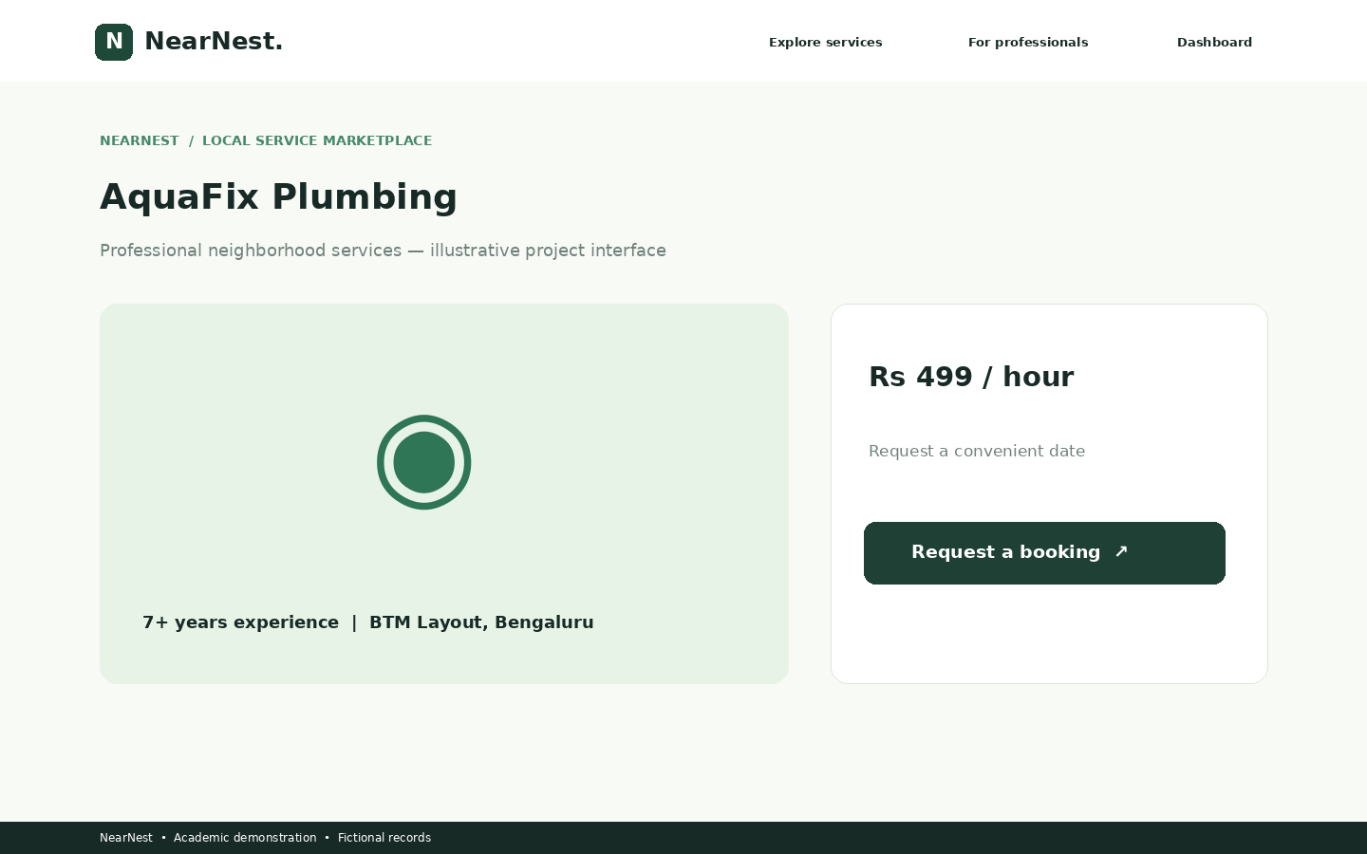Click Fictional records in the footer
The image size is (1367, 854).
(384, 838)
